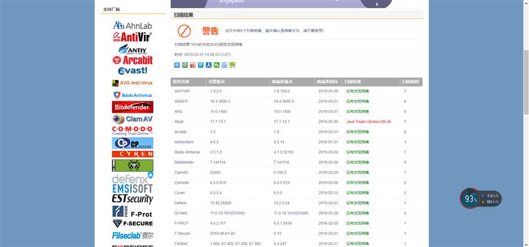Screen dimensions: 529x247
Task: Open the Baidu Antivirus vendor logo
Action: (x=133, y=95)
